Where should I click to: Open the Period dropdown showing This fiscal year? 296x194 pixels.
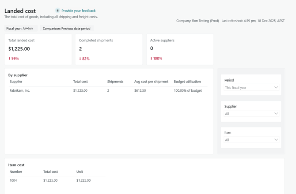pos(251,88)
